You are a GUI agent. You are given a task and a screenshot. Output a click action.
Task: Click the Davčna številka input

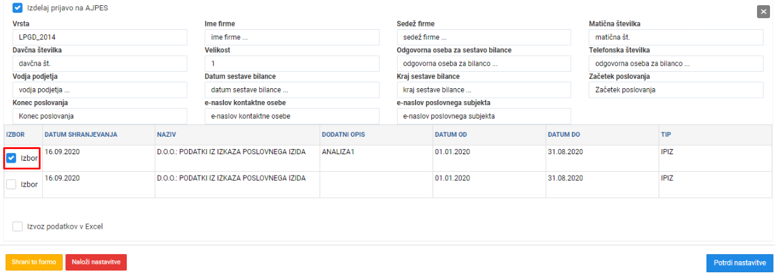[x=100, y=64]
